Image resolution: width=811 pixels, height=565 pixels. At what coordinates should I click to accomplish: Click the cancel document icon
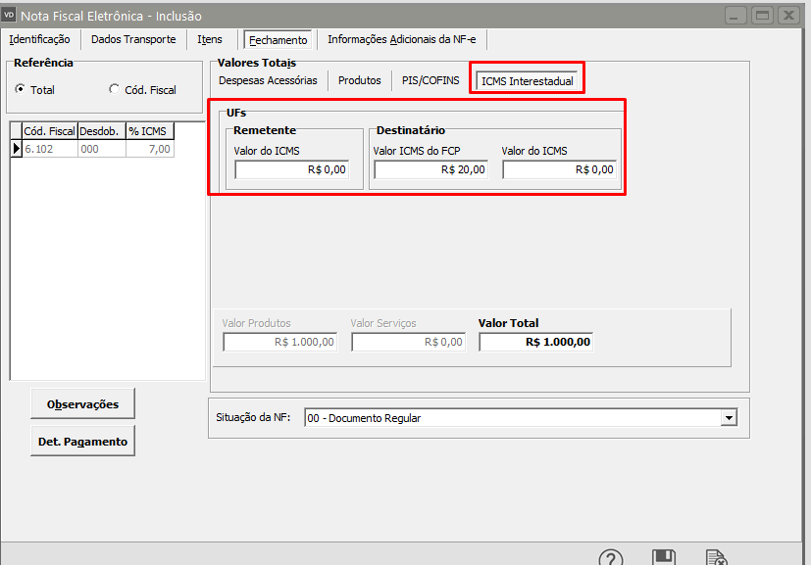click(717, 558)
